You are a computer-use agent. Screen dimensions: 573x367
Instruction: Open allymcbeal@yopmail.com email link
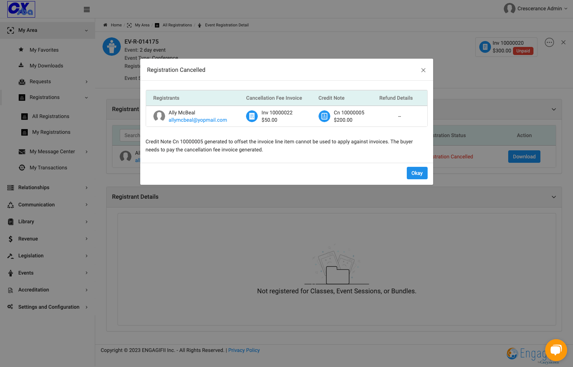198,120
